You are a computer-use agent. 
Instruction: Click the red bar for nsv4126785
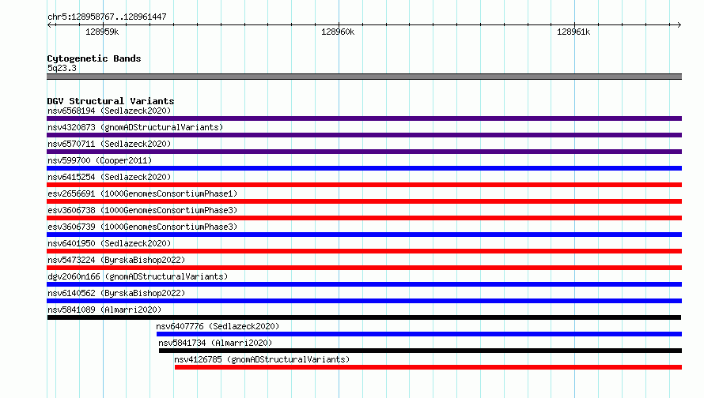(x=428, y=367)
